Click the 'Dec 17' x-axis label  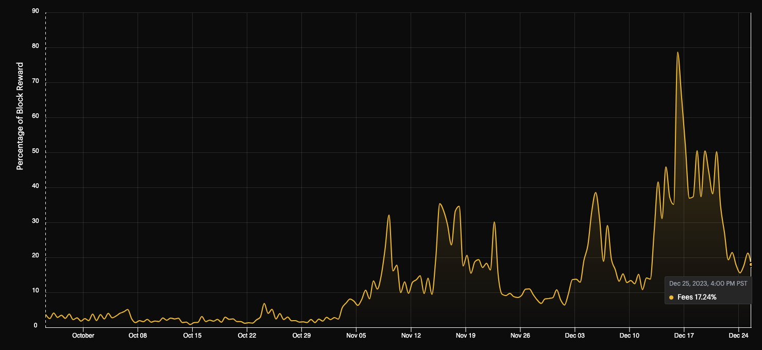[x=684, y=336]
